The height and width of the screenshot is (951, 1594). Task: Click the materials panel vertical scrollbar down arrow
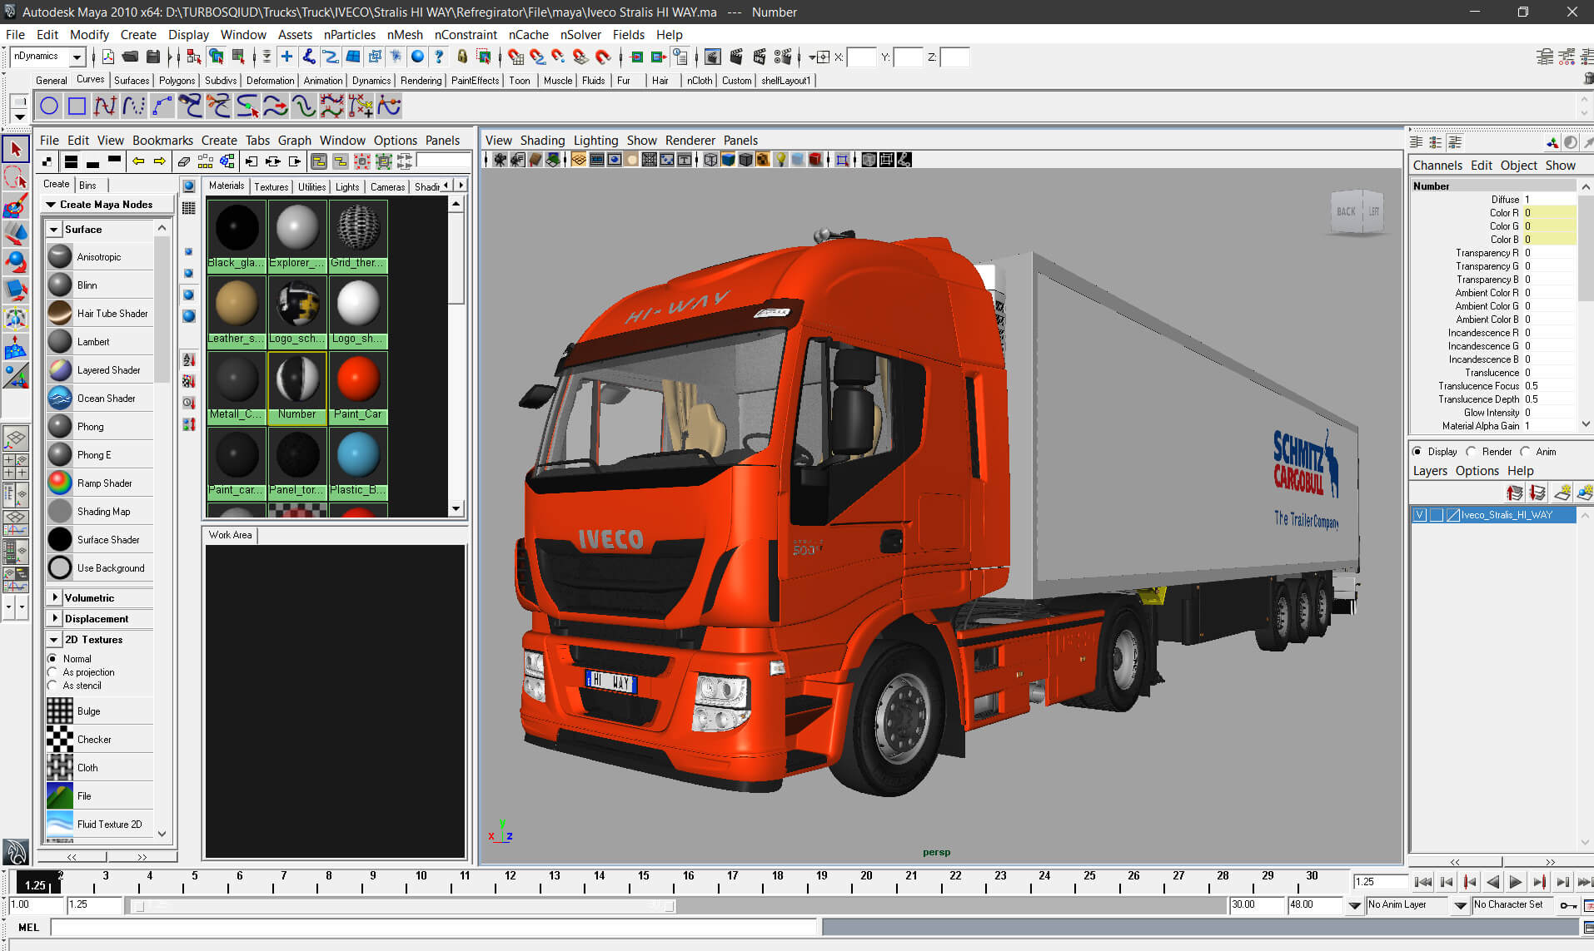coord(456,508)
